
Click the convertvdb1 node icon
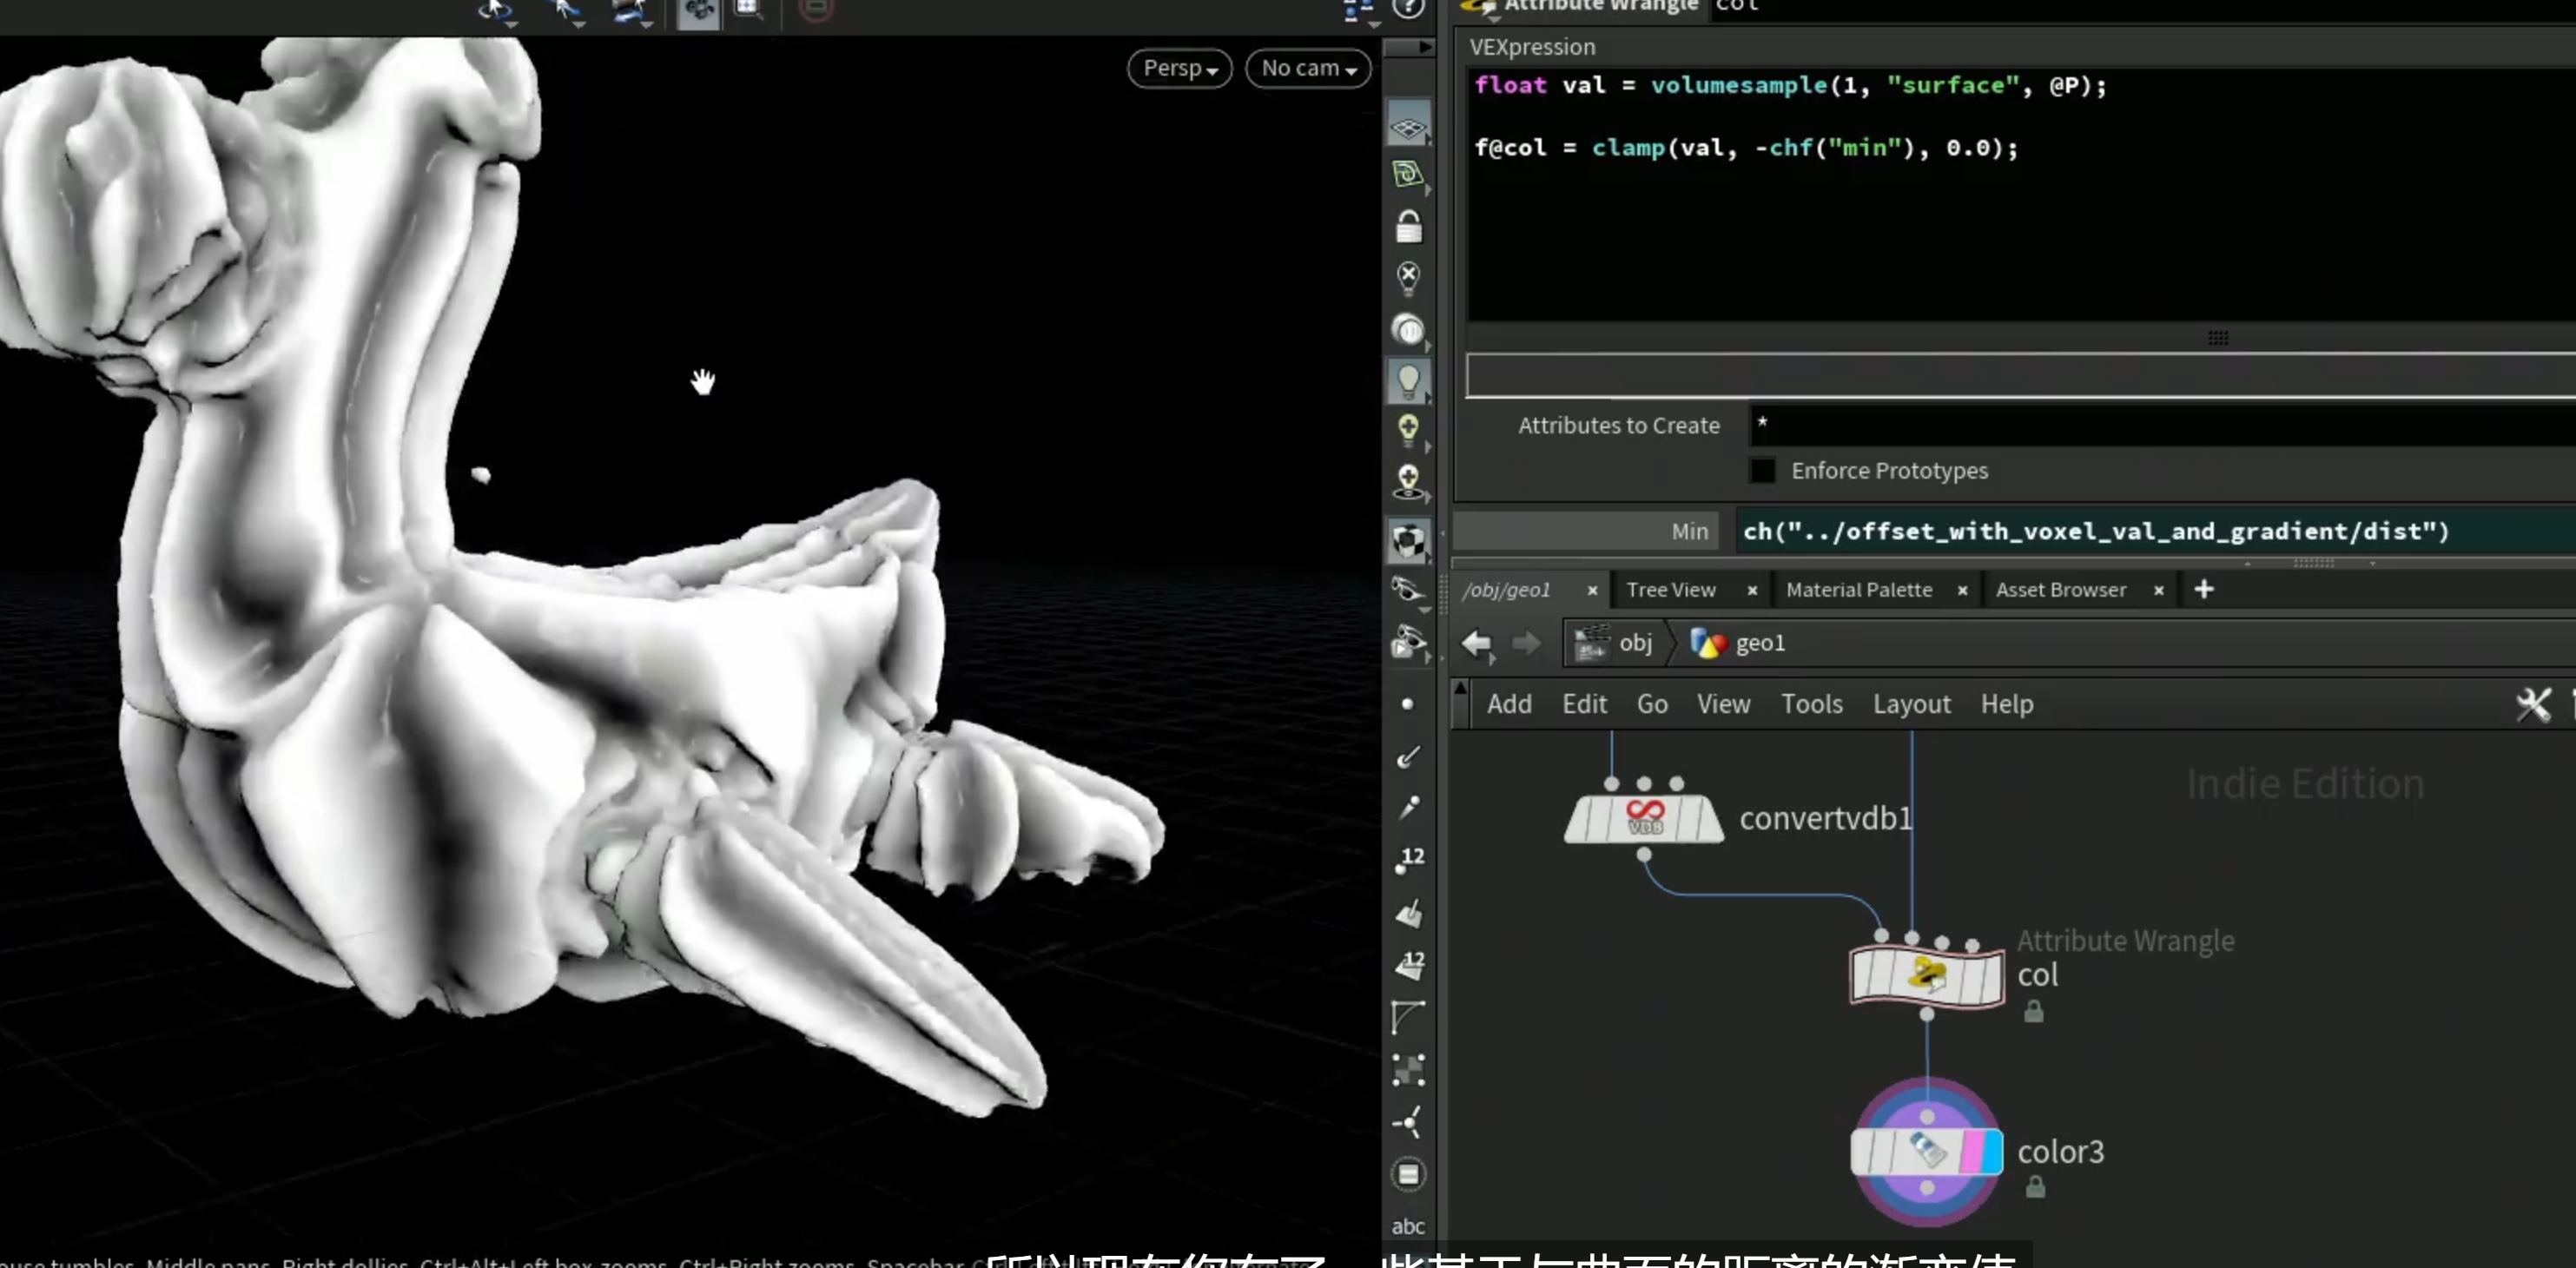coord(1644,819)
